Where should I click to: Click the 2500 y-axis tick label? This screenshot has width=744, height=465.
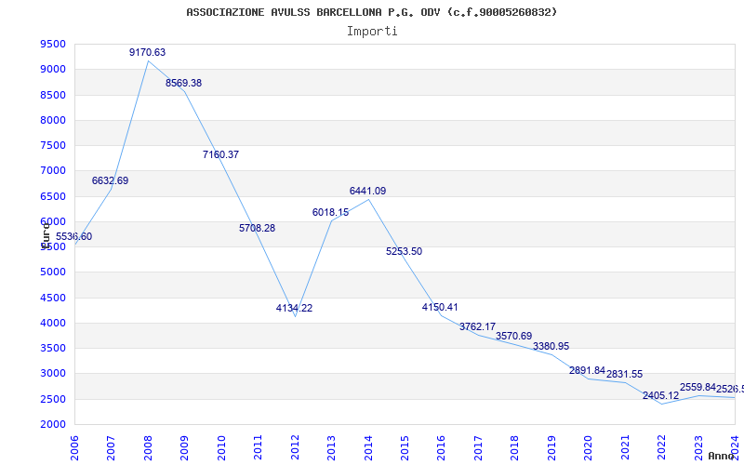pos(53,400)
